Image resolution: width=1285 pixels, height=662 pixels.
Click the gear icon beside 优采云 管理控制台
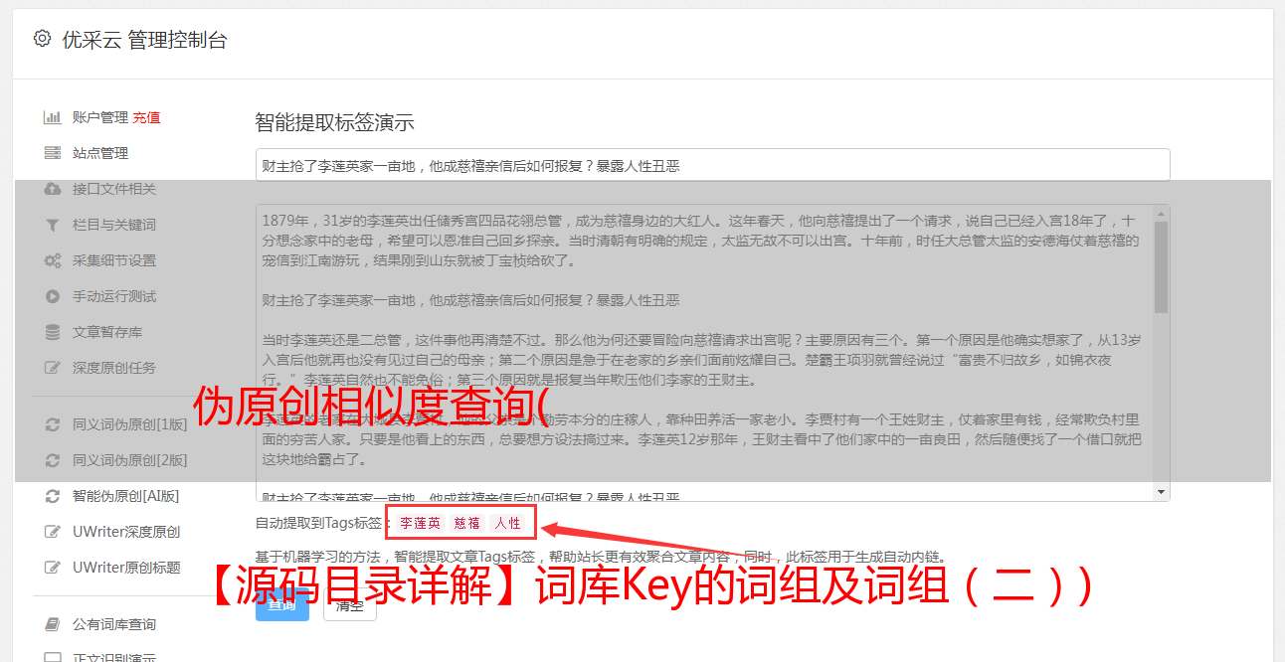click(42, 39)
